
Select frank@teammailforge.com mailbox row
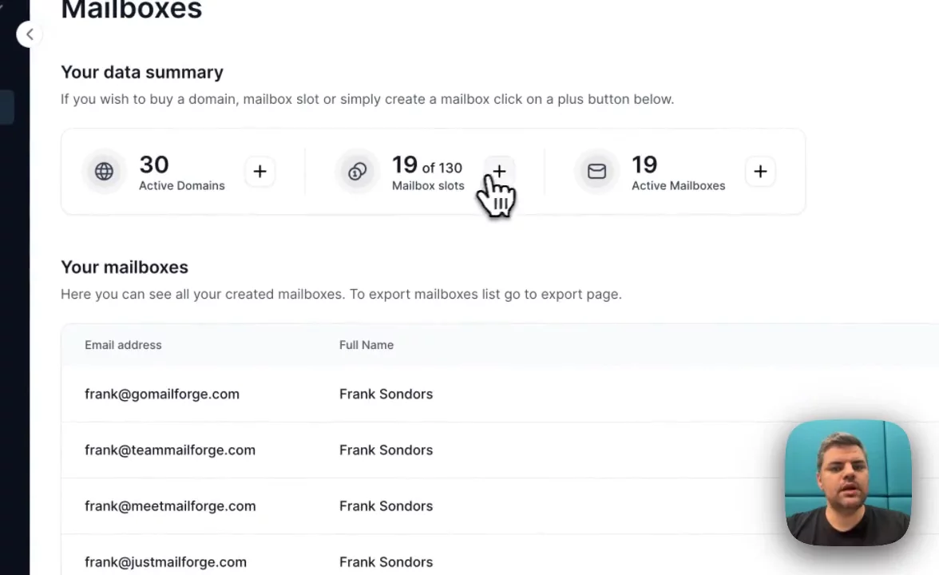click(x=170, y=450)
